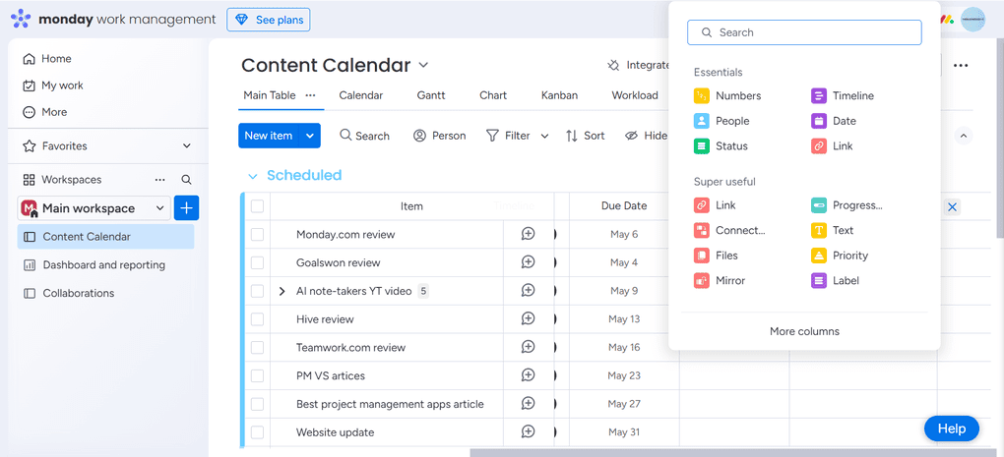Open Home from the sidebar
The image size is (1004, 457).
point(46,59)
